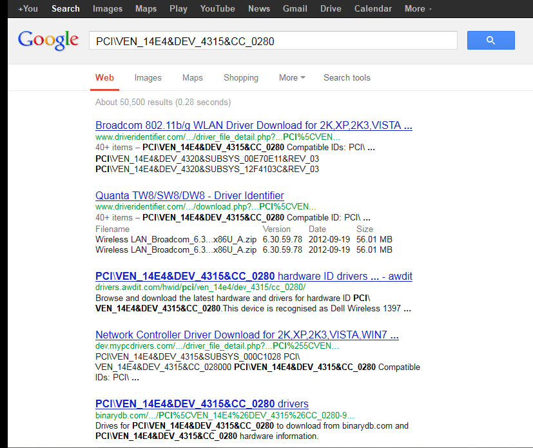Click the SUBSYS_12F4103C&REV_03 hardware ID line
Viewport: 533px width, 448px height.
pyautogui.click(x=208, y=169)
